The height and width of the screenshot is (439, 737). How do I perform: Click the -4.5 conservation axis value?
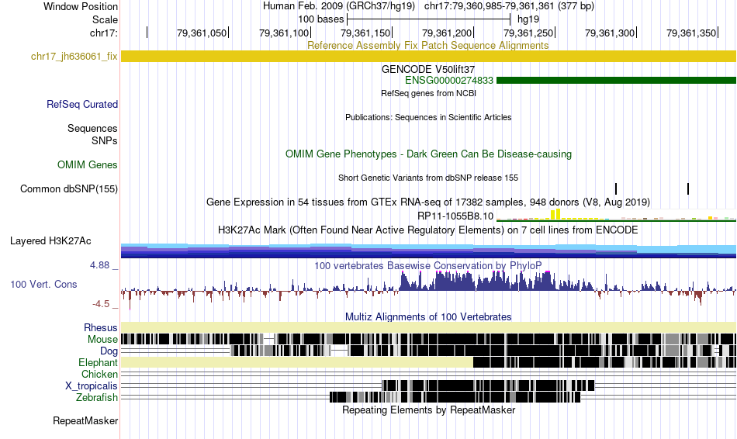[101, 304]
